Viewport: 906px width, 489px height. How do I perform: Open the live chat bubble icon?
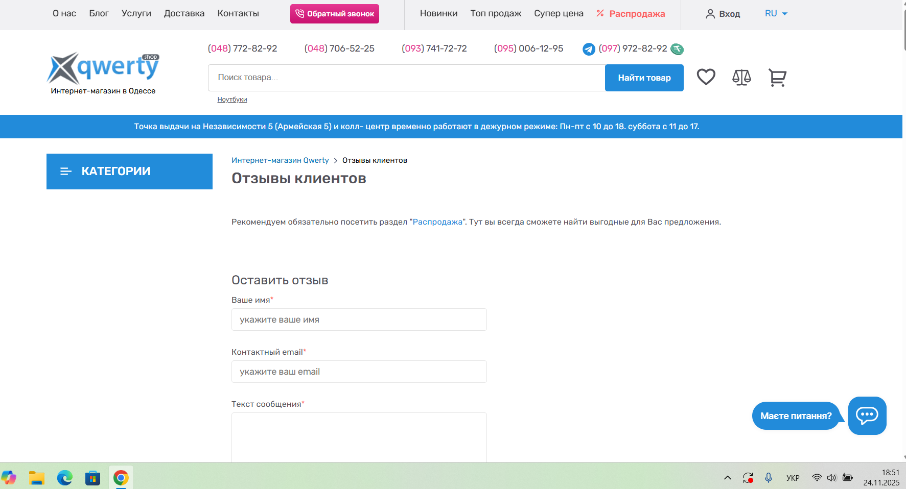pyautogui.click(x=867, y=415)
